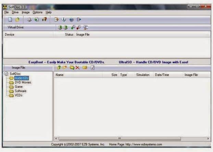Screen dimensions: 213x152
Task: Click the blue Help question mark icon
Action: coord(71,20)
